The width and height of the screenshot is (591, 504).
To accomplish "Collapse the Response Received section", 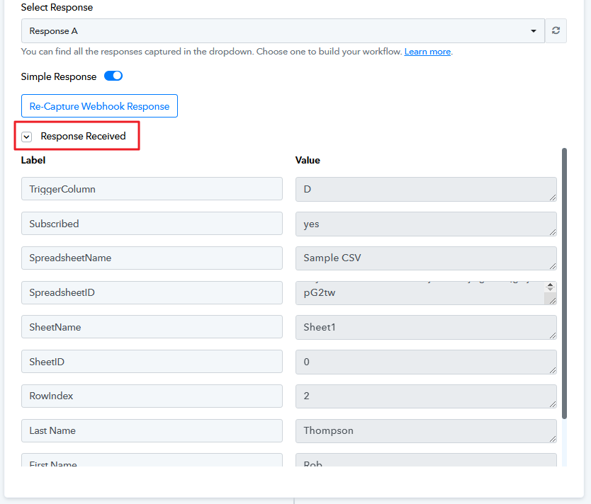I will [27, 137].
